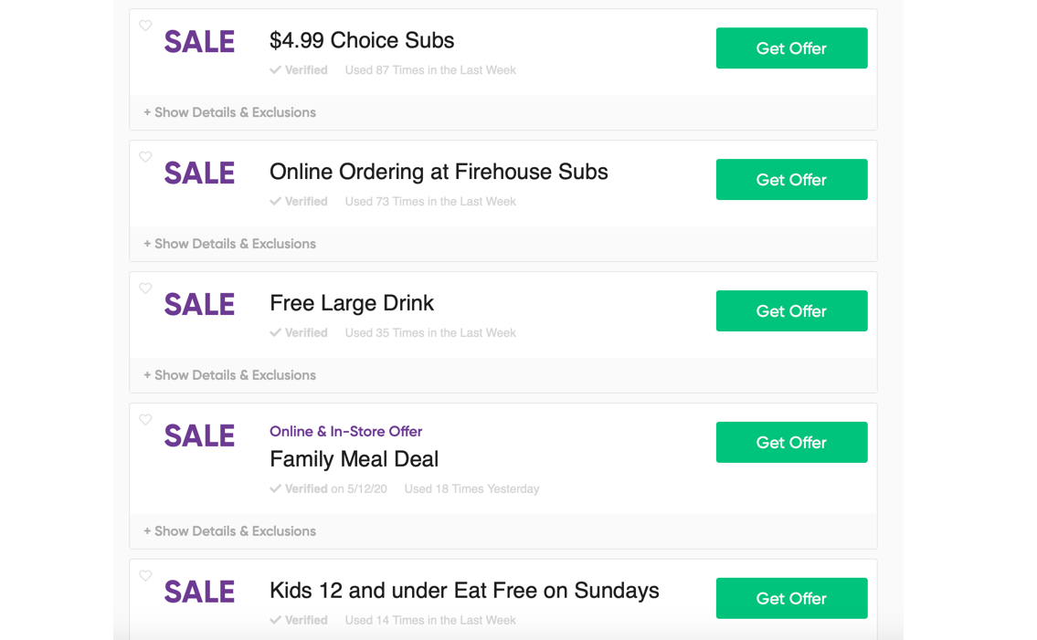The width and height of the screenshot is (1037, 640).
Task: Get the $4.99 Choice Subs offer
Action: click(791, 48)
